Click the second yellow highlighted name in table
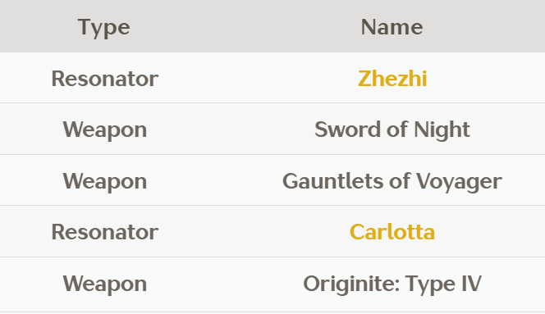The height and width of the screenshot is (314, 545). (x=392, y=232)
